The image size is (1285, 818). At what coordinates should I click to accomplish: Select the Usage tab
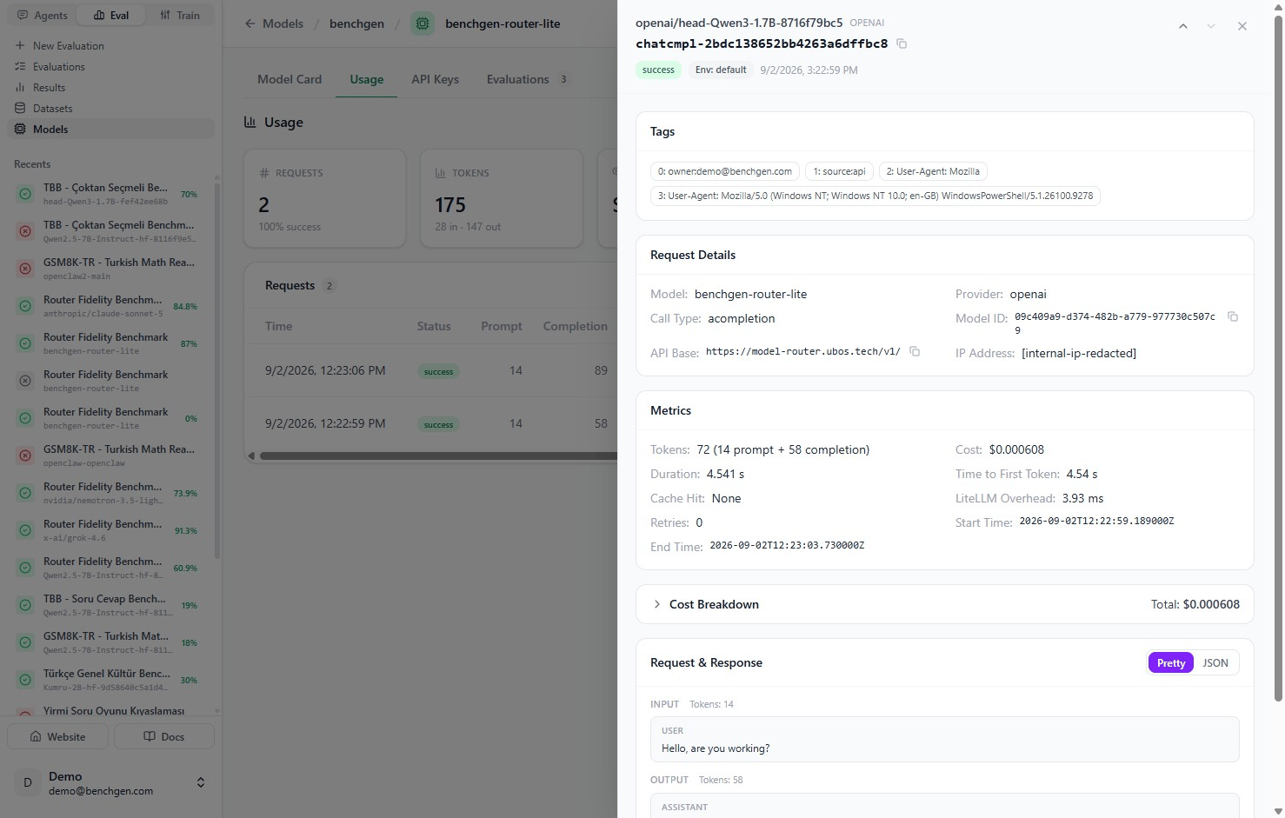click(366, 79)
